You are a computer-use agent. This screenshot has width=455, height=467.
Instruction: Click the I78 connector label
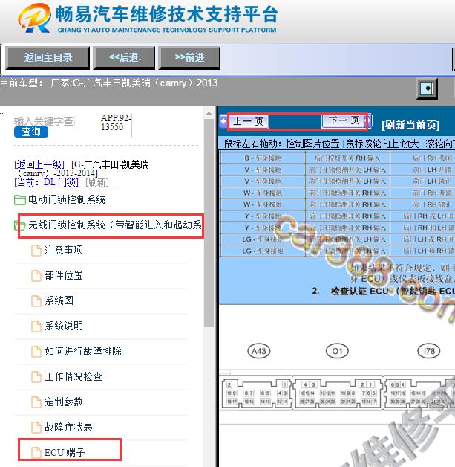point(429,351)
